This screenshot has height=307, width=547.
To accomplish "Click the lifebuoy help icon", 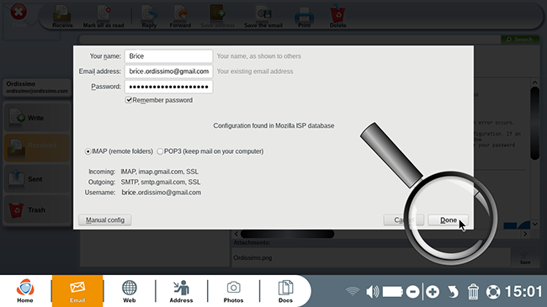I will point(493,292).
